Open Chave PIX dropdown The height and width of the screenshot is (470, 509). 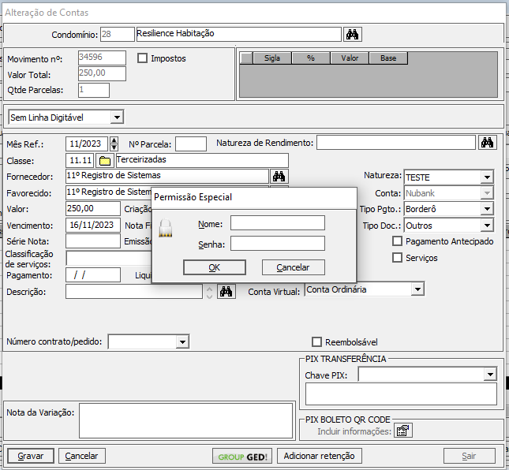click(490, 375)
